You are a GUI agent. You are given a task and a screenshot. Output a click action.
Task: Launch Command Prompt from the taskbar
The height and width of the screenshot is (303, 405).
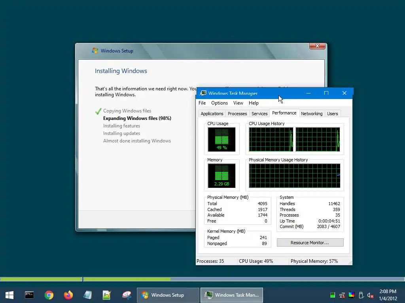point(29,295)
